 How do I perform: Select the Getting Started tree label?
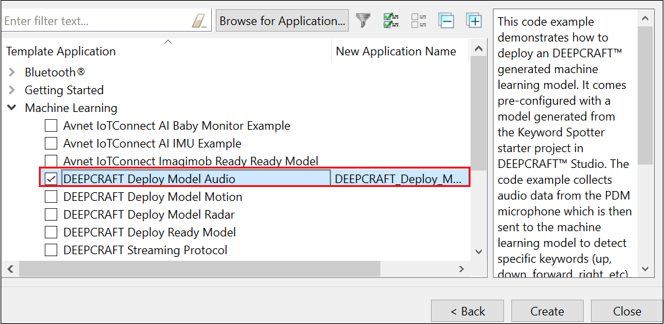click(64, 90)
